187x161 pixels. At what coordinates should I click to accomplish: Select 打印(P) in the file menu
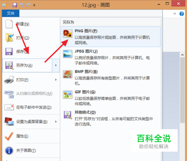point(31,80)
